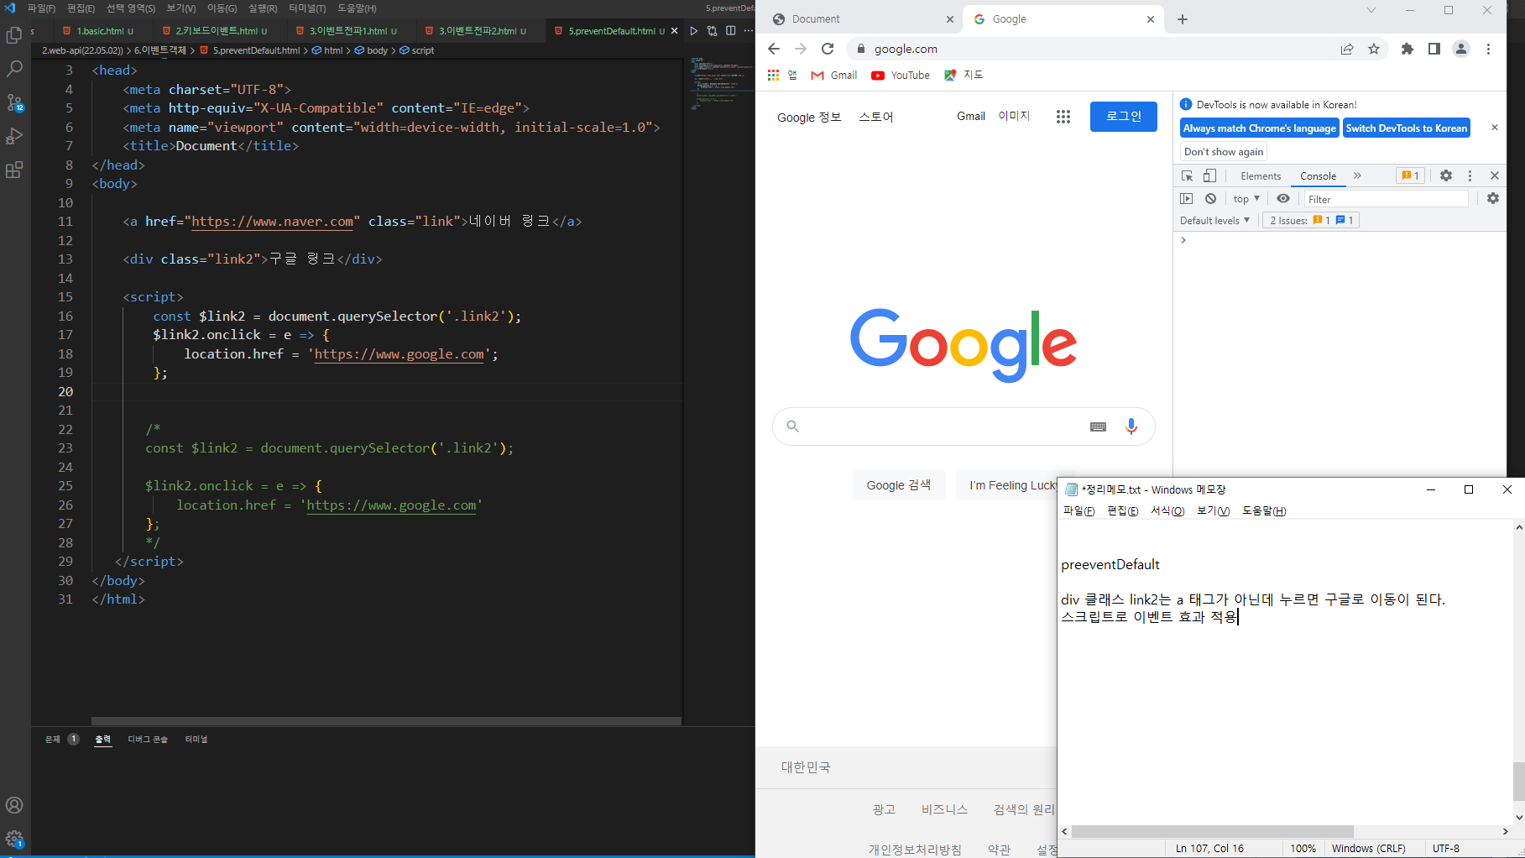Open the top context dropdown

pos(1246,199)
